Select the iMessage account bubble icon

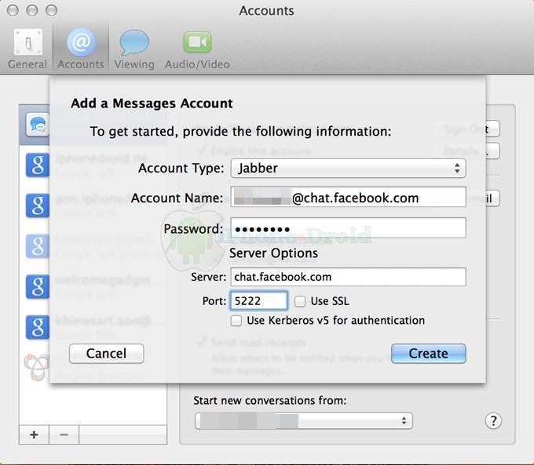[x=36, y=124]
